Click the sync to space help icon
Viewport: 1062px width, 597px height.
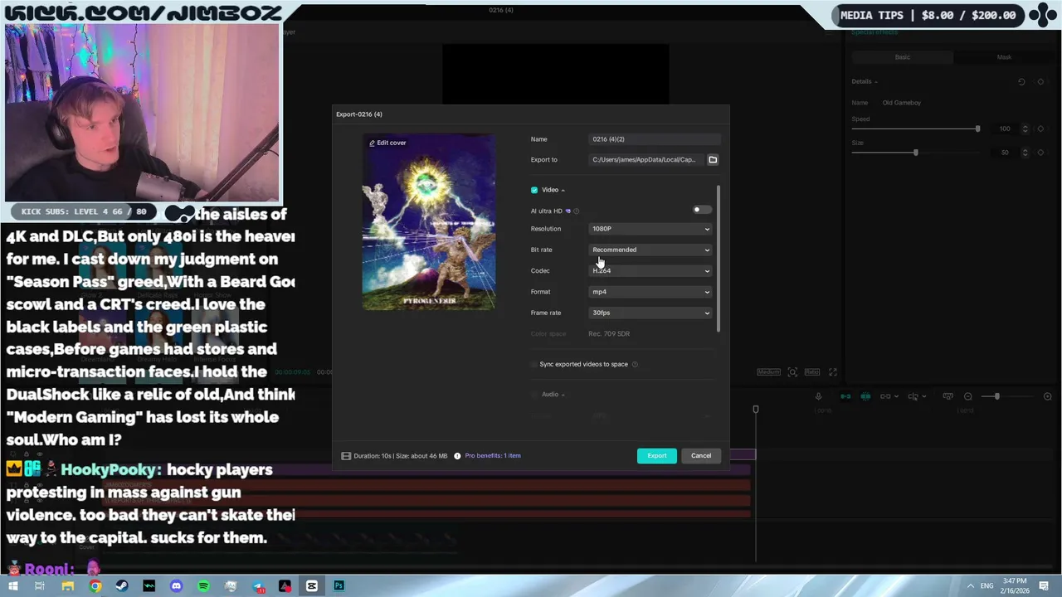pyautogui.click(x=636, y=364)
